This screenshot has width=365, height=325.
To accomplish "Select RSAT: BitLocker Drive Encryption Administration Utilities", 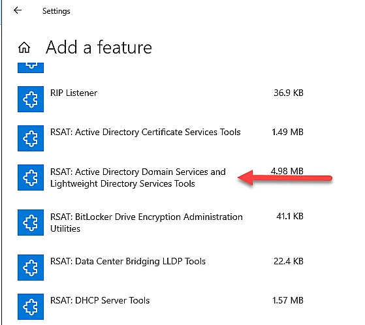I will pos(146,223).
